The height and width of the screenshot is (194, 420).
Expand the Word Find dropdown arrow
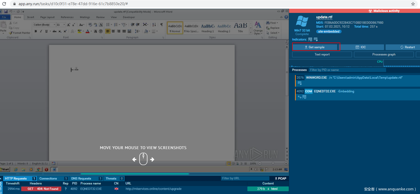click(277, 23)
